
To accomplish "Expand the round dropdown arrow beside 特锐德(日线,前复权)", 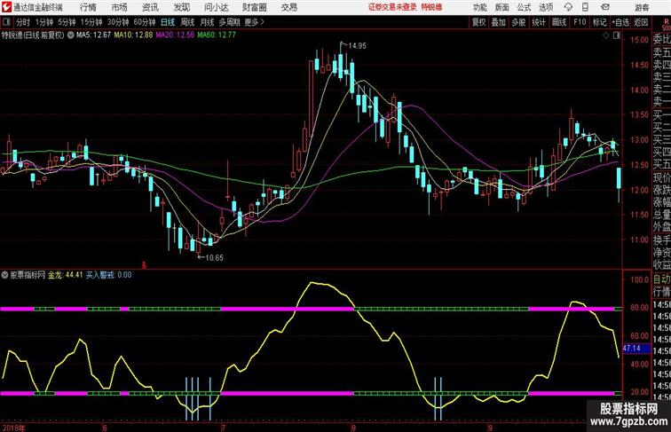I will [x=71, y=35].
